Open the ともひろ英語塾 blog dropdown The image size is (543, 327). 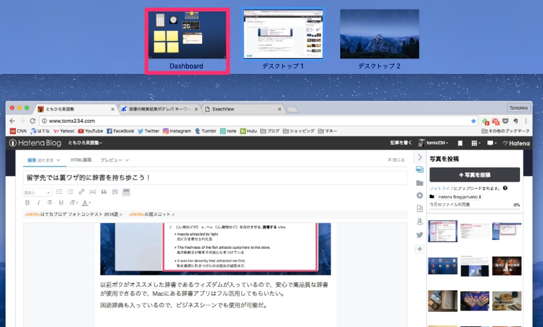(x=85, y=142)
